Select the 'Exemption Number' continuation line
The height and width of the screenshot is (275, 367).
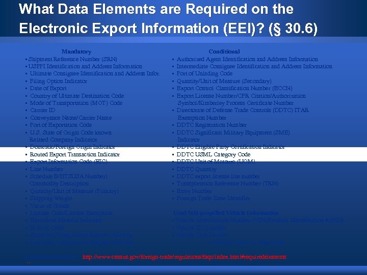pos(202,118)
